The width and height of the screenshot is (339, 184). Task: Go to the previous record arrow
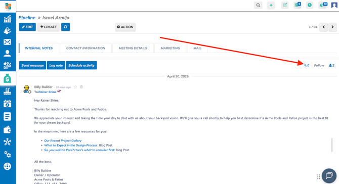324,27
